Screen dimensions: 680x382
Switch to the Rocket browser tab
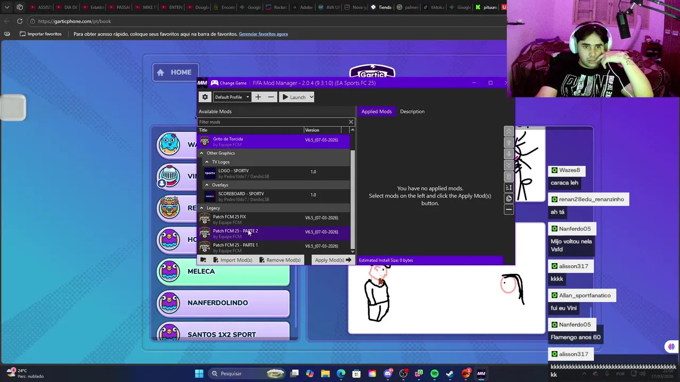click(276, 7)
